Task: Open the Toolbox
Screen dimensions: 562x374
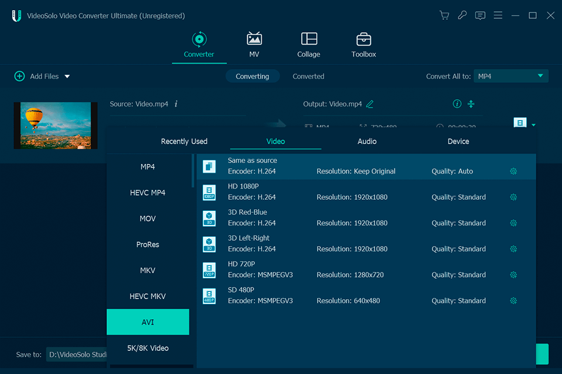Action: [364, 45]
